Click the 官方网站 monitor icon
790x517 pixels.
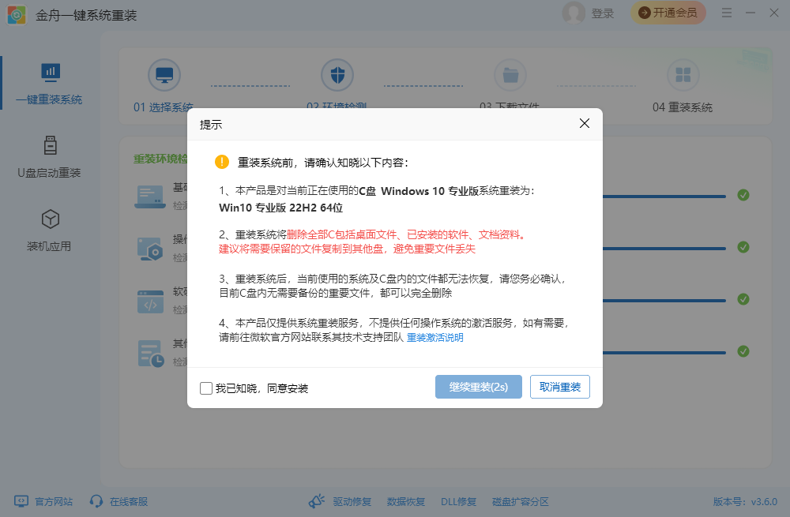click(21, 501)
